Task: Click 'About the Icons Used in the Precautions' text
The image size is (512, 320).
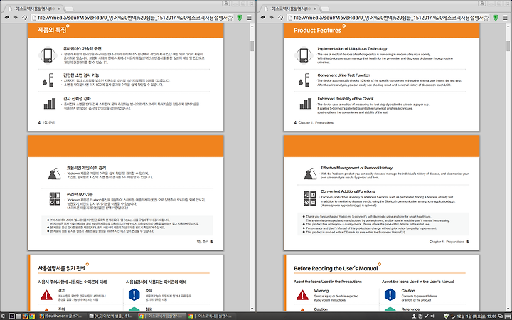Action: (x=328, y=282)
